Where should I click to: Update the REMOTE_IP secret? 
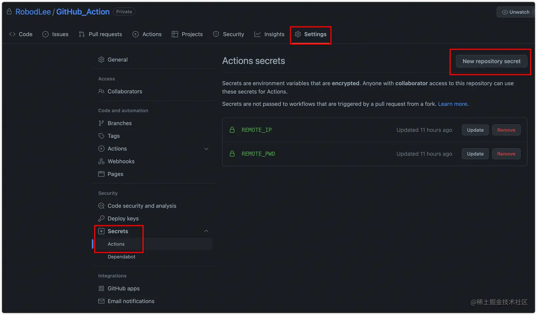tap(475, 130)
